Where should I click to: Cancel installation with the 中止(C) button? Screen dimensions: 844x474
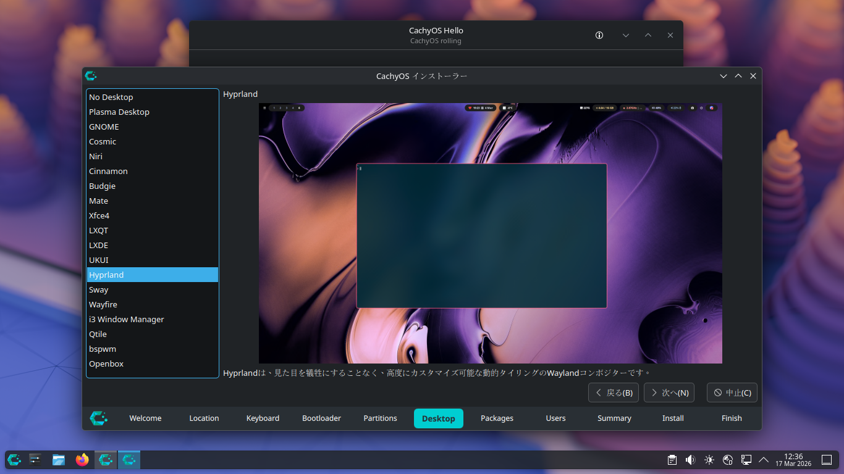pyautogui.click(x=732, y=393)
